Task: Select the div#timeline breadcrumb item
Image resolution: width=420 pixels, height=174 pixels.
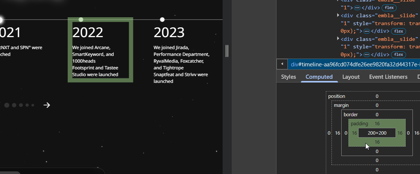Action: [x=354, y=64]
